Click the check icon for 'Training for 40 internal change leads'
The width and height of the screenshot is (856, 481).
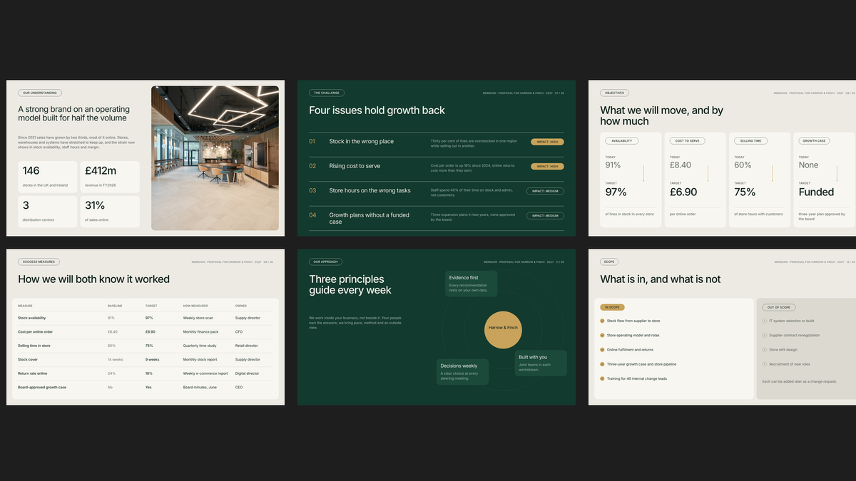[602, 378]
